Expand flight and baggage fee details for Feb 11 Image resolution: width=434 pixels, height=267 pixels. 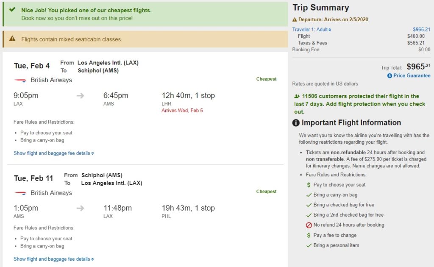pyautogui.click(x=53, y=259)
